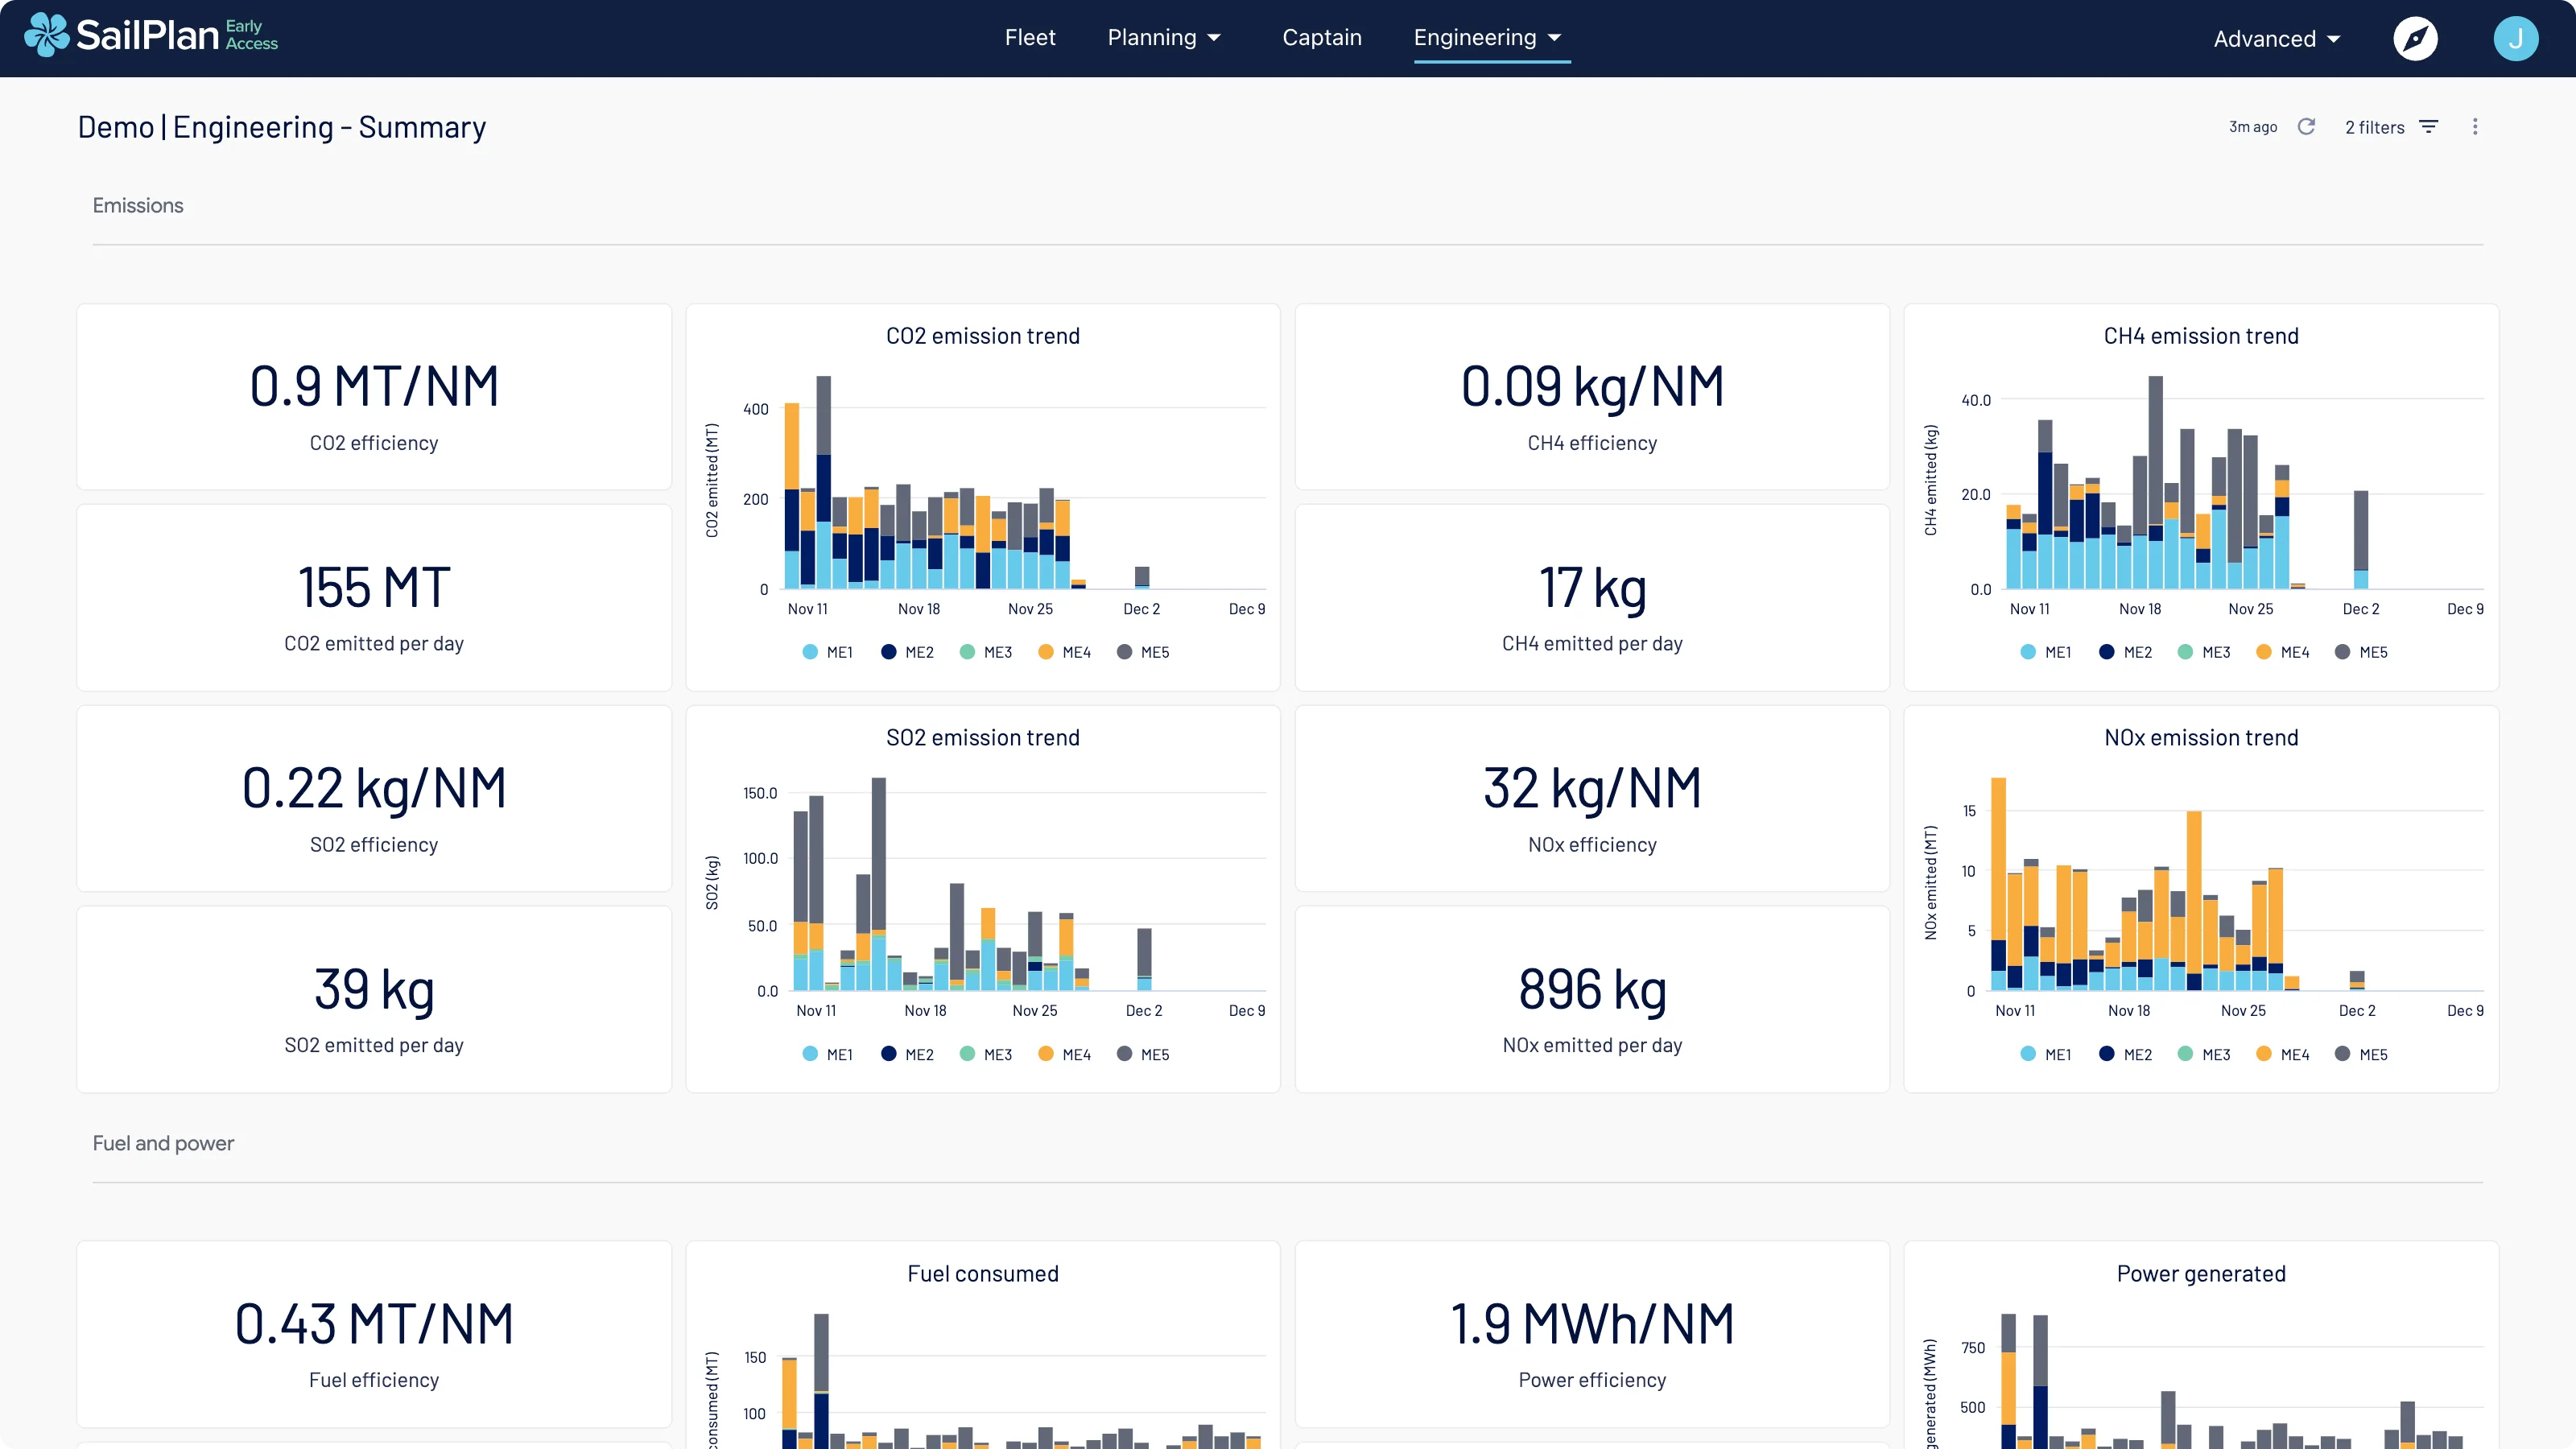This screenshot has height=1449, width=2576.
Task: Click the tallest bar in CO2 emission chart
Action: pyautogui.click(x=824, y=482)
